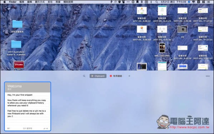Open the Apple menu
The image size is (214, 134).
pos(4,2)
